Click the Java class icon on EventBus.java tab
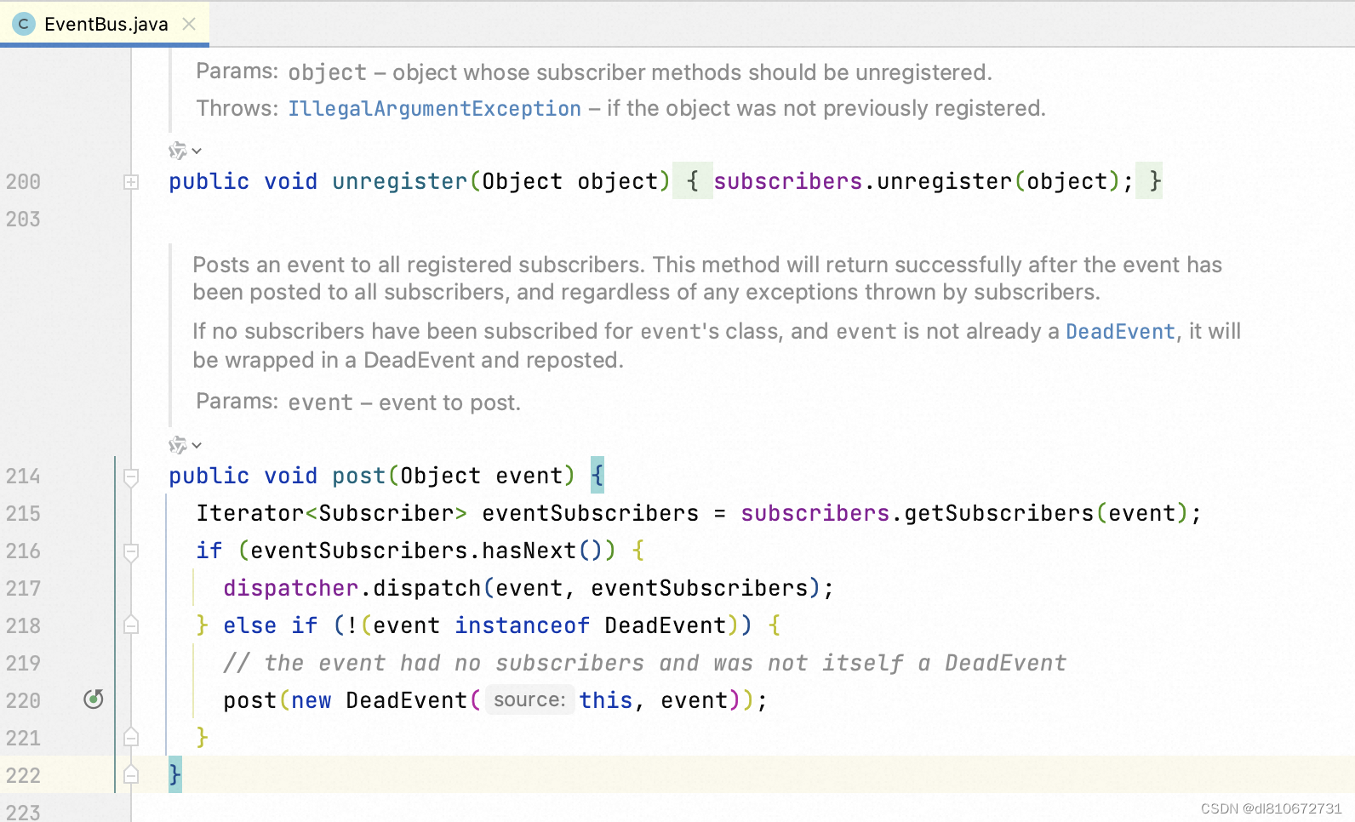The width and height of the screenshot is (1355, 822). (x=24, y=24)
